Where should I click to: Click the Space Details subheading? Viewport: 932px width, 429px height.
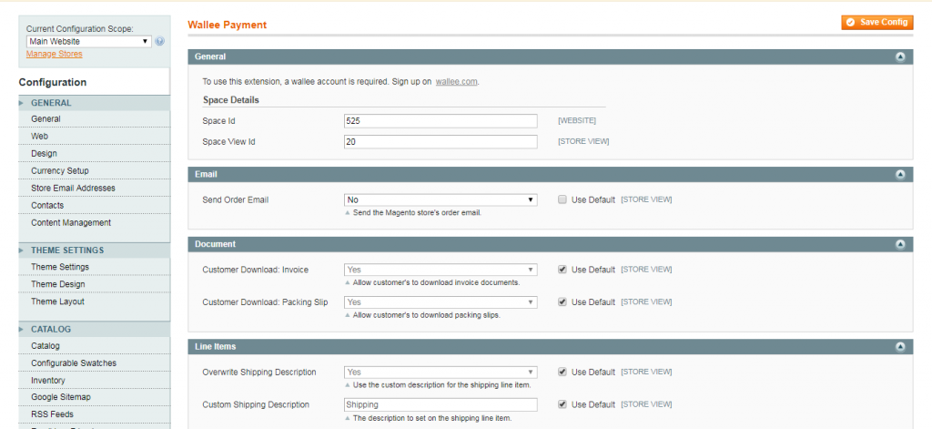pos(230,100)
